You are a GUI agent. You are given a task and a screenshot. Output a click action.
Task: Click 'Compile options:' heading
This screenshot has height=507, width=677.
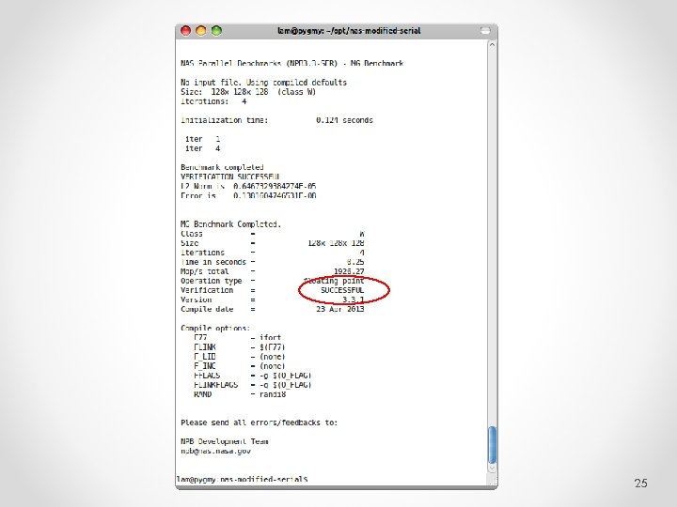pos(215,328)
